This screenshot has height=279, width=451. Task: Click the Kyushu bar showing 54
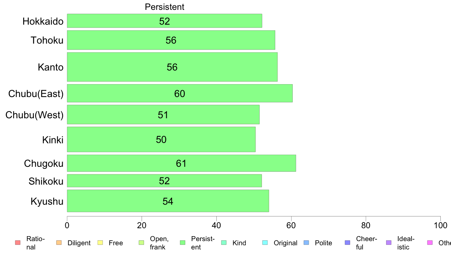(x=168, y=201)
